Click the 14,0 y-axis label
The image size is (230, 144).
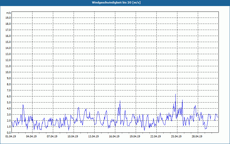click(8, 48)
